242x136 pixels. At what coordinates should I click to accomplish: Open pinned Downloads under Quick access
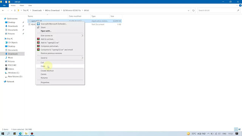coord(13,26)
